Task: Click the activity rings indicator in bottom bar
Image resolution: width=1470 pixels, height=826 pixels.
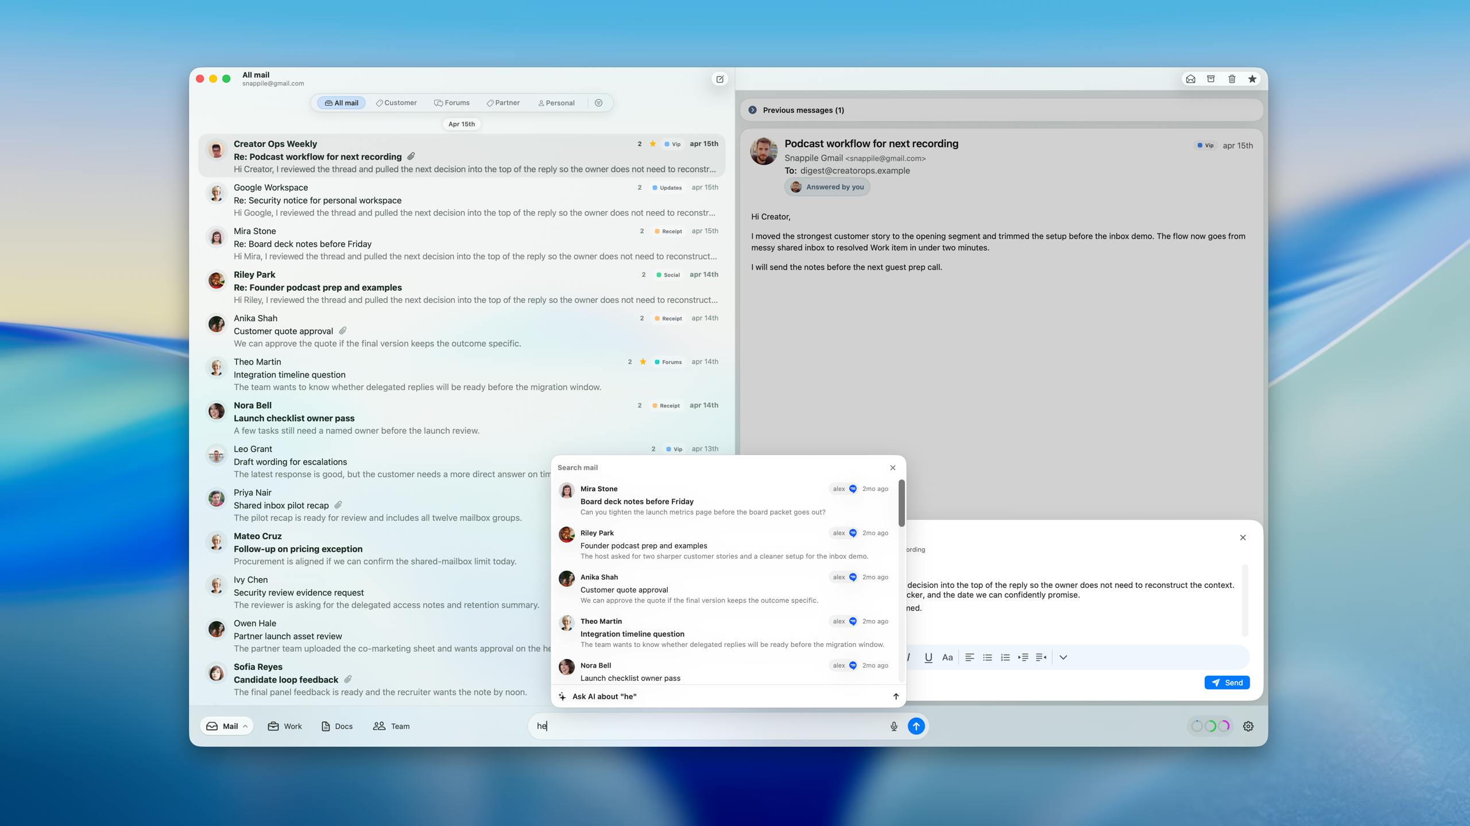Action: pyautogui.click(x=1210, y=726)
